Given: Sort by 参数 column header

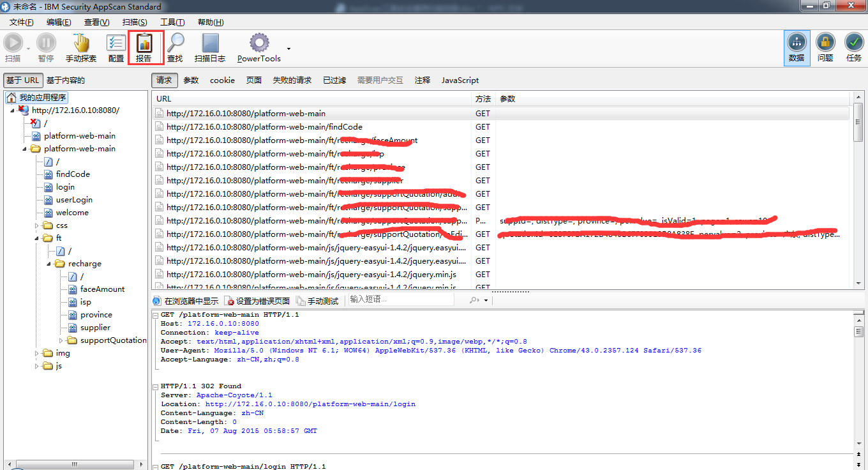Looking at the screenshot, I should (x=673, y=99).
